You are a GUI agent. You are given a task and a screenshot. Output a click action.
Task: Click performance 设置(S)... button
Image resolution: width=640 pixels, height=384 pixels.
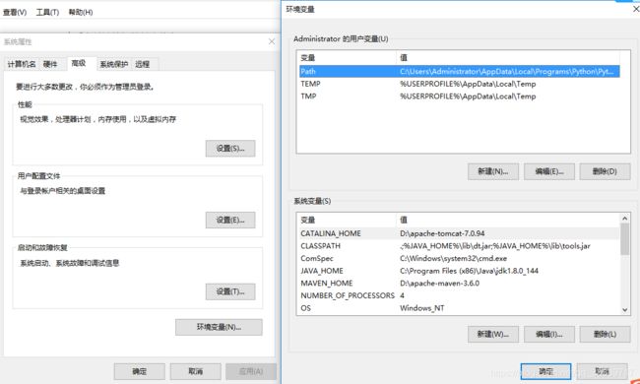coord(230,148)
